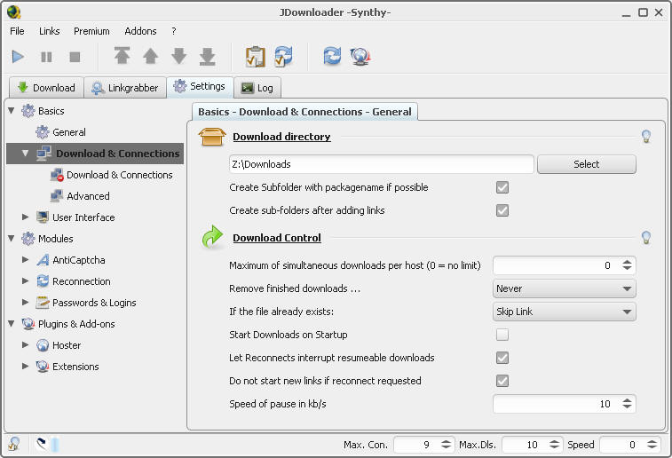Image resolution: width=672 pixels, height=458 pixels.
Task: Open the File menu
Action: [x=17, y=31]
